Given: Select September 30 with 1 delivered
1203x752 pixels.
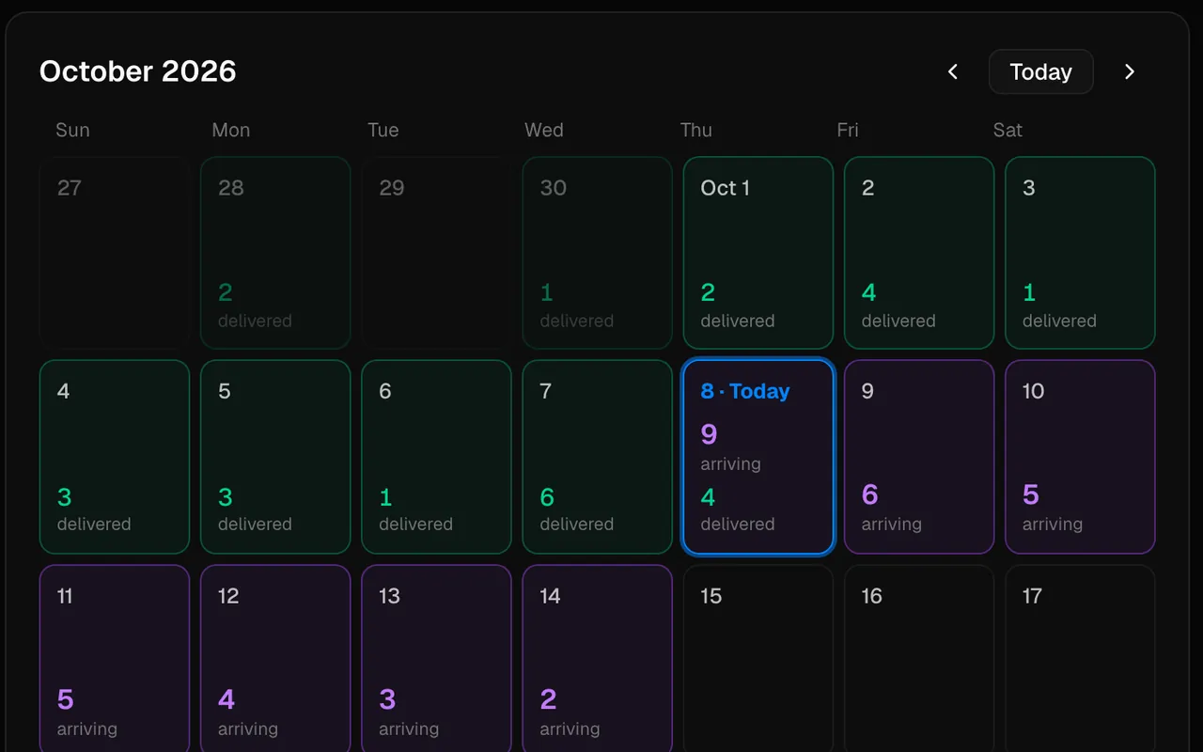Looking at the screenshot, I should [598, 253].
